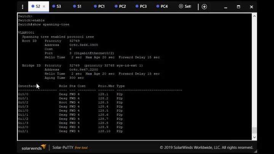This screenshot has width=274, height=154.
Task: Click the new session plus icon
Action: point(204,7)
